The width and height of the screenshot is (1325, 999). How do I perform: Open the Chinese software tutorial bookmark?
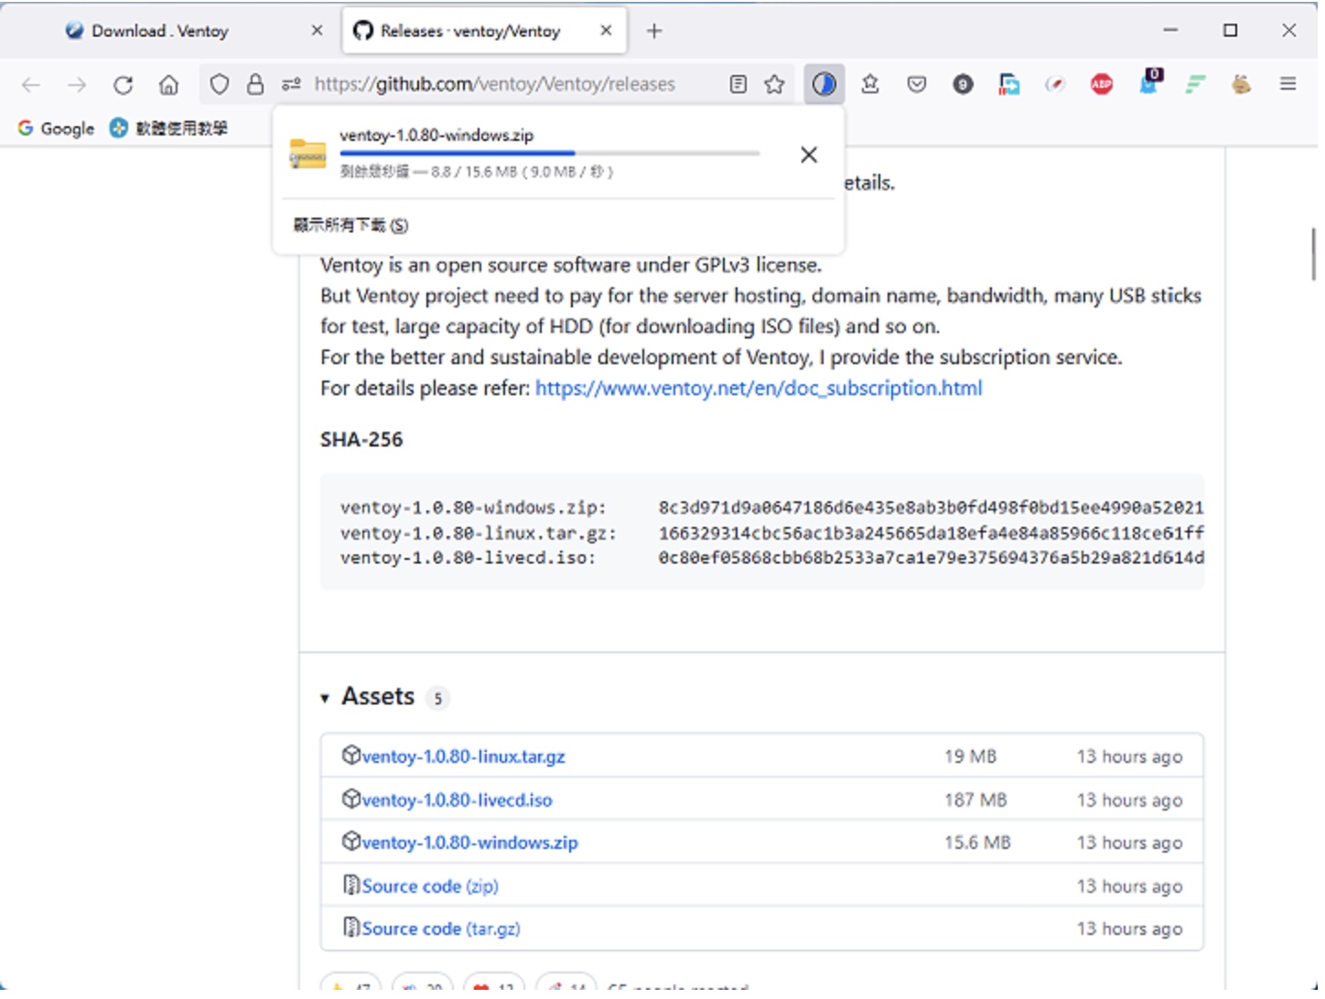click(x=169, y=129)
